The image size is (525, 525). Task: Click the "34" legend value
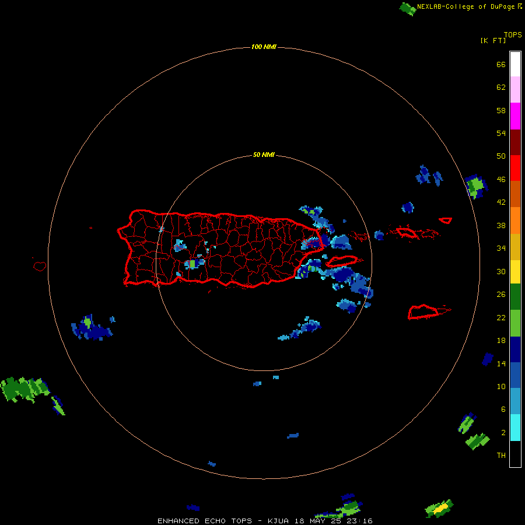point(501,249)
